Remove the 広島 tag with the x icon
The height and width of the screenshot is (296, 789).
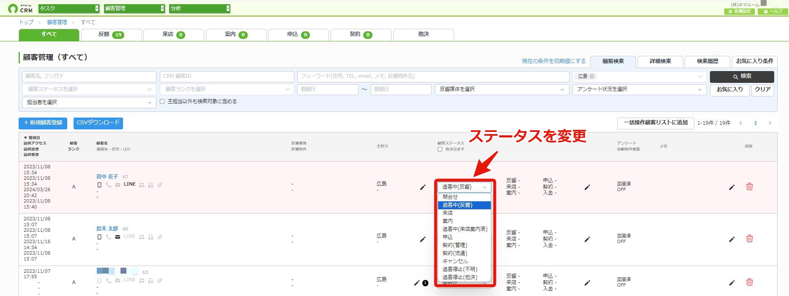(592, 76)
